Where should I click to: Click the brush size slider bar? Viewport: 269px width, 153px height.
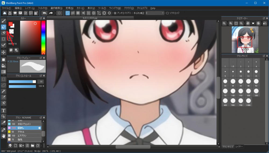tap(22, 82)
